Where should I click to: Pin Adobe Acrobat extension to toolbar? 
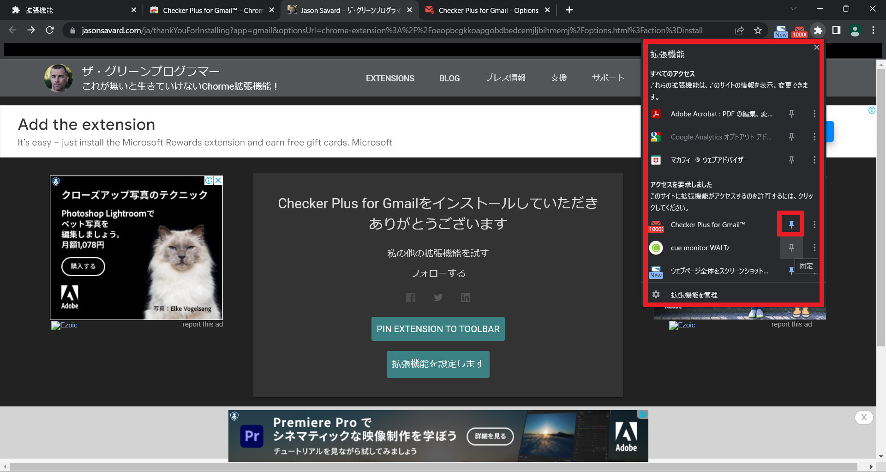click(x=791, y=114)
